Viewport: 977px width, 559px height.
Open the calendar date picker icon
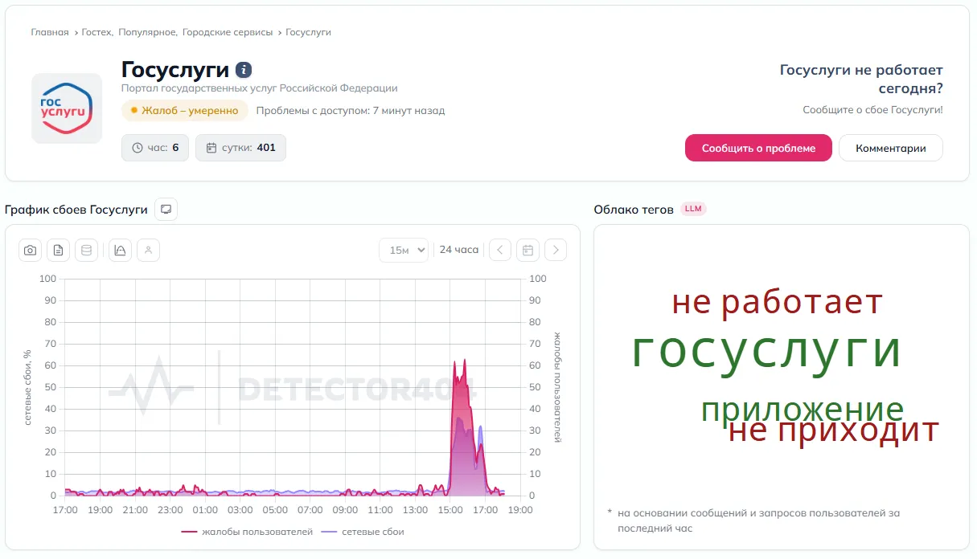click(x=527, y=250)
